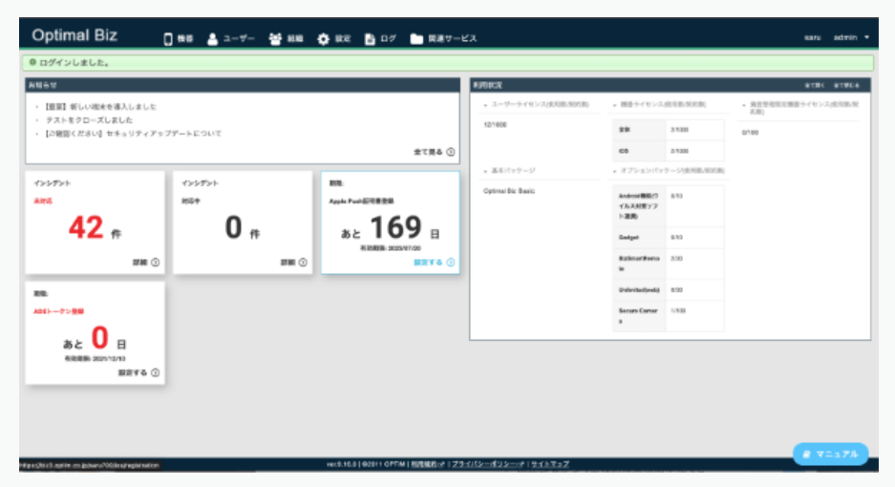Open the サイトマップ footer link
The height and width of the screenshot is (487, 895).
tap(549, 464)
